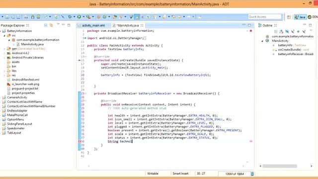Screen dimensions: 318x179
Task: Switch to Java perspective
Action: (x=300, y=17)
